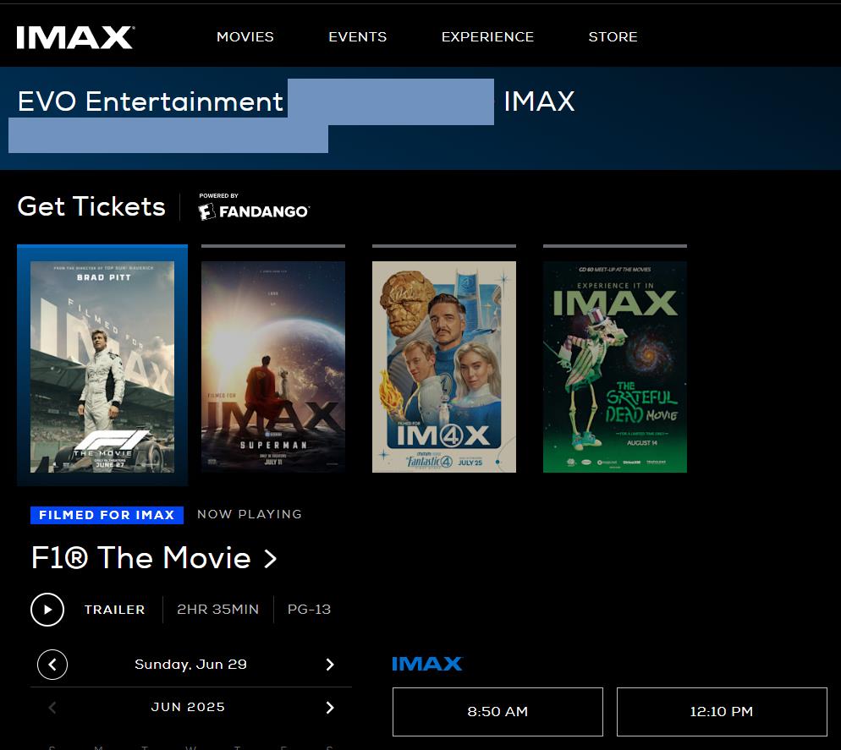Screen dimensions: 841x750
Task: Click the Get Tickets heading
Action: (x=91, y=206)
